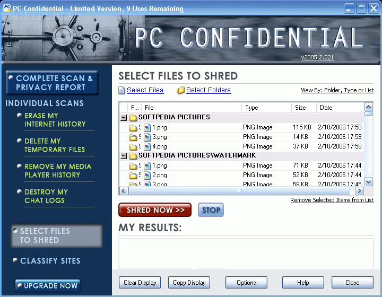Select Remove My Media Player History
Image resolution: width=382 pixels, height=297 pixels.
pos(58,171)
